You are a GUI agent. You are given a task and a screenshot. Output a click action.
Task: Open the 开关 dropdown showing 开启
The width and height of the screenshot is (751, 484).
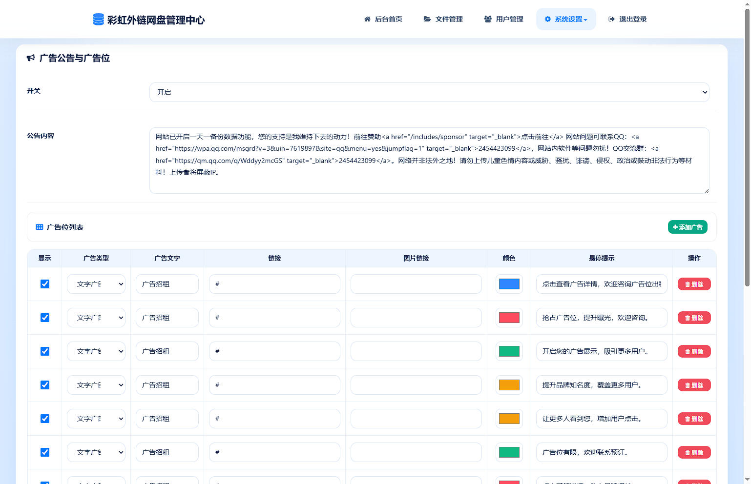pyautogui.click(x=429, y=92)
